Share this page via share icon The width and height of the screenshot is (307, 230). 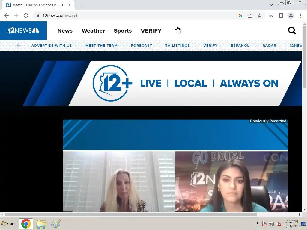250,16
